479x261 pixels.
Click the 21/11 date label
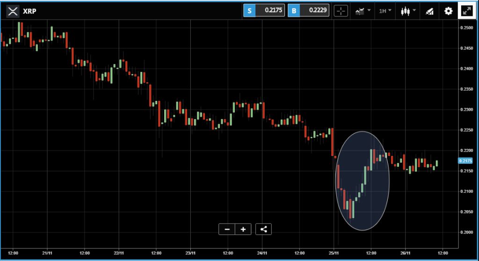pyautogui.click(x=47, y=253)
